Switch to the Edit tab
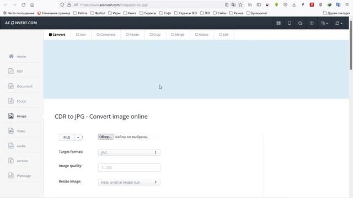The height and width of the screenshot is (198, 353). click(x=224, y=35)
